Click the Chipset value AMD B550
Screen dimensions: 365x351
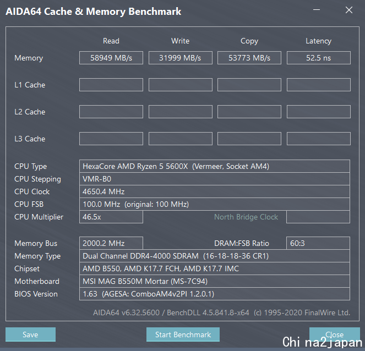tap(215, 268)
